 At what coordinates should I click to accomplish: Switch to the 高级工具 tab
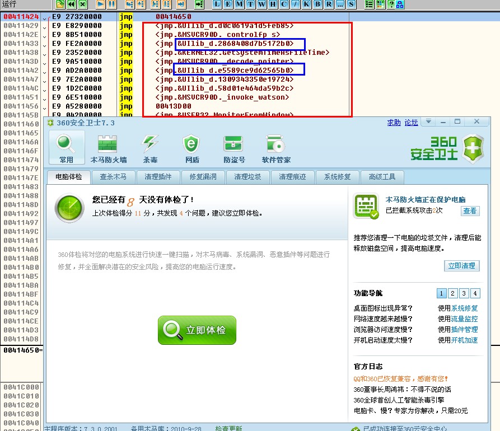point(382,177)
